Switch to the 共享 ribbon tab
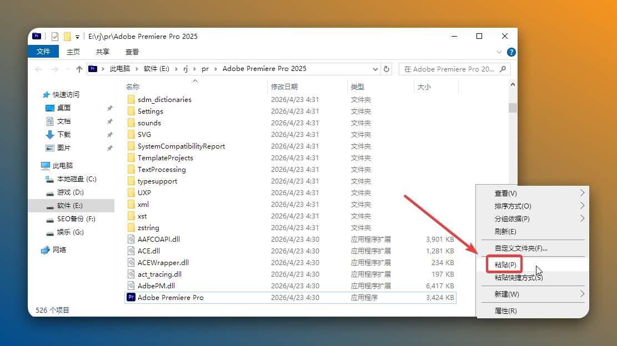 [103, 52]
